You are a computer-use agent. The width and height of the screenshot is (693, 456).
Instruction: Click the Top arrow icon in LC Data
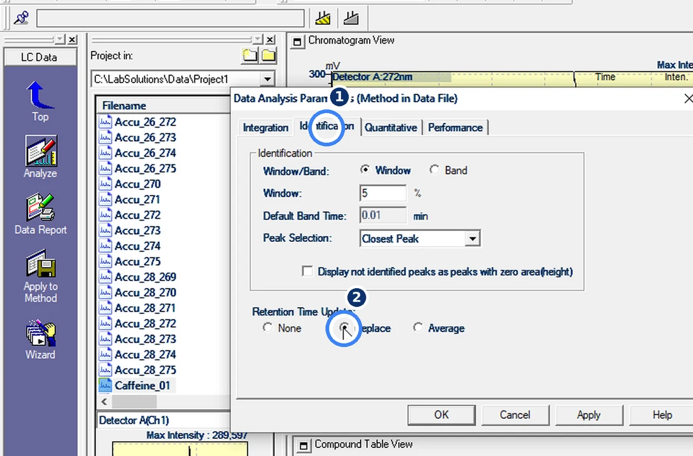(x=40, y=95)
